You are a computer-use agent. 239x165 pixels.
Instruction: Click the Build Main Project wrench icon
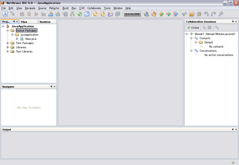[x=146, y=14]
